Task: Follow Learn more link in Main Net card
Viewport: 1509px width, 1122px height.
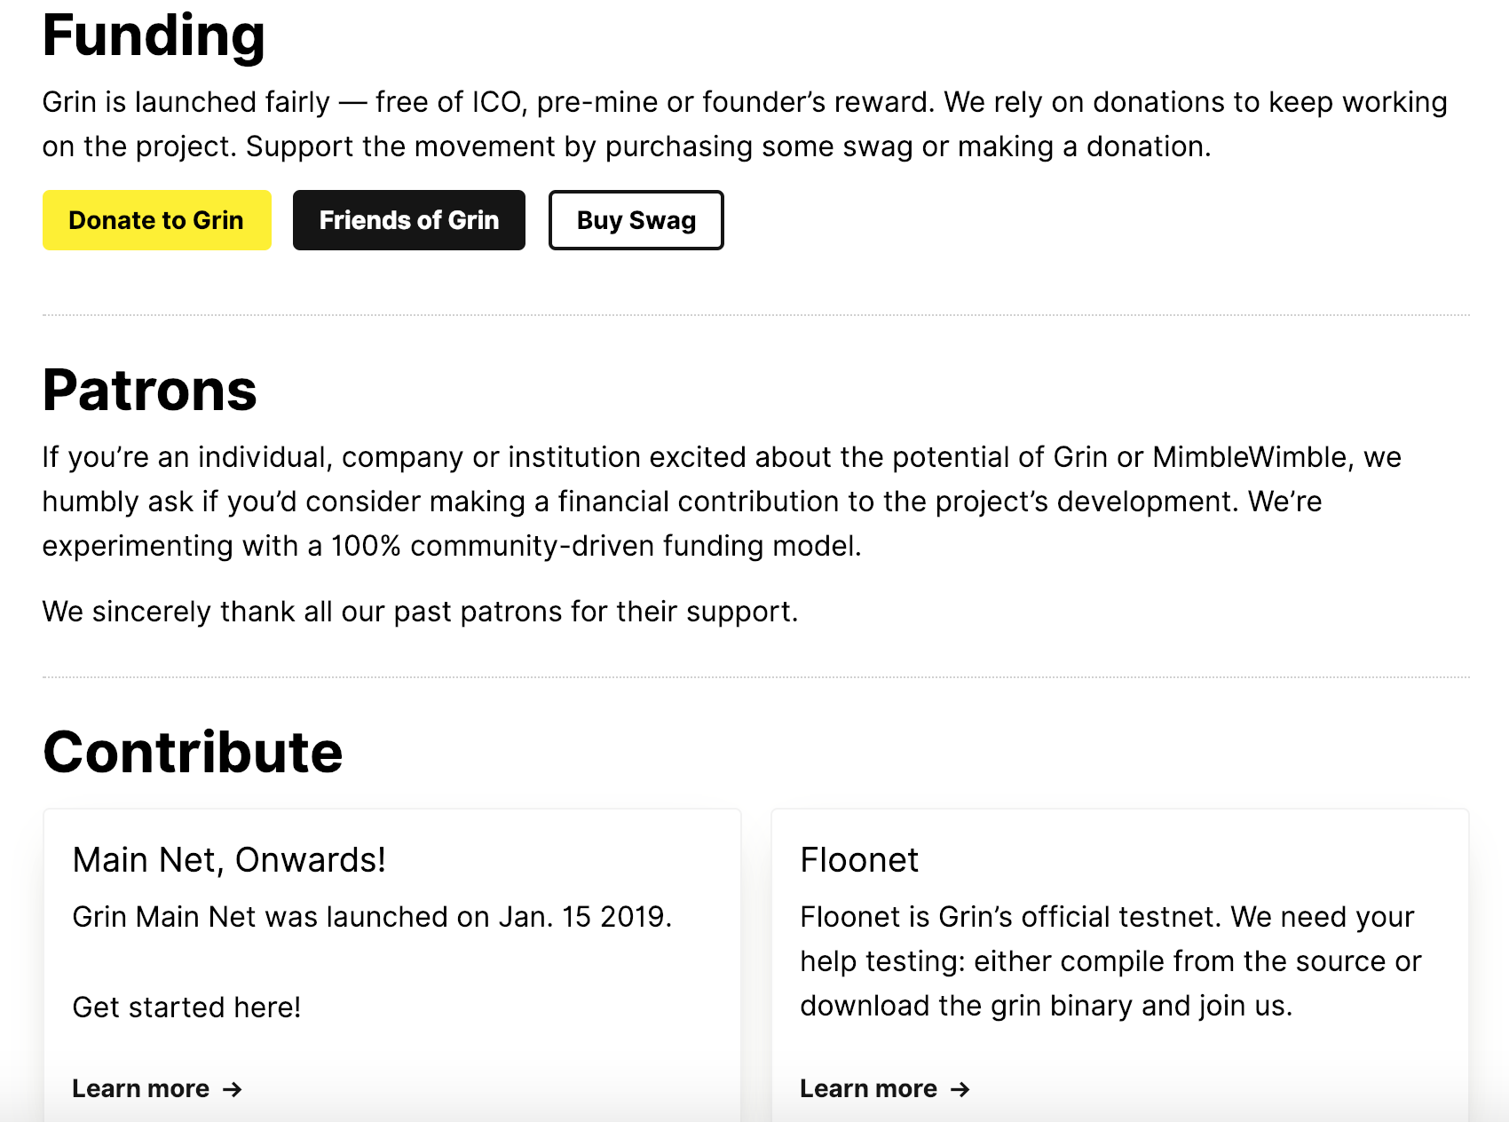Action: pyautogui.click(x=157, y=1088)
